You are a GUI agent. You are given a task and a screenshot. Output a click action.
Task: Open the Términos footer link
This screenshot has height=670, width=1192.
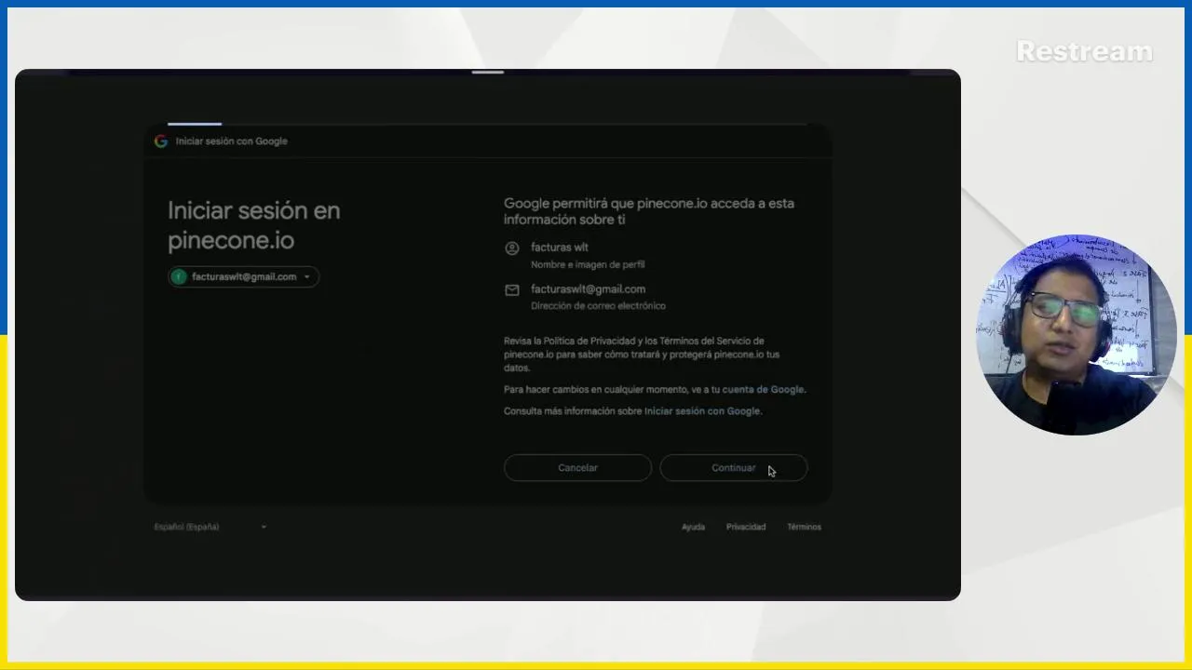(804, 527)
